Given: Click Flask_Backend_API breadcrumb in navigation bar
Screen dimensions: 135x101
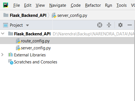Looking at the screenshot, I should 28,15.
